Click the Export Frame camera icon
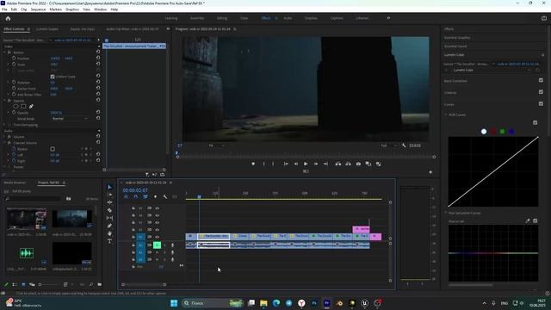This screenshot has width=551, height=310. (x=358, y=164)
